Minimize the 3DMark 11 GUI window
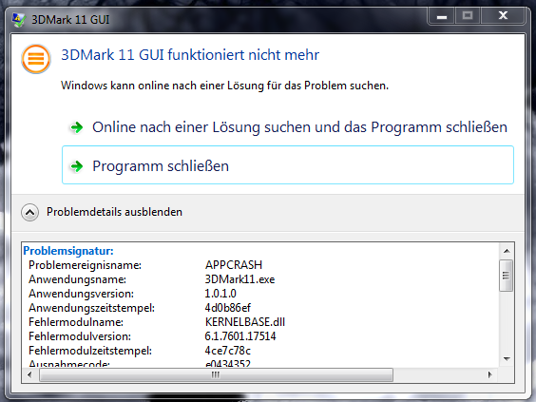Screen dimensions: 536x402 tap(442, 16)
